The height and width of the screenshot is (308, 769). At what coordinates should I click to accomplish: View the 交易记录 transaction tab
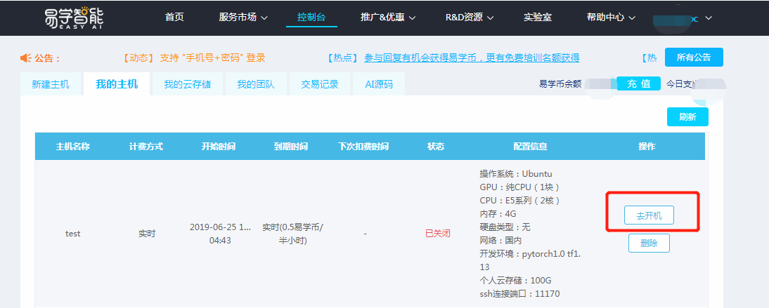click(x=320, y=84)
